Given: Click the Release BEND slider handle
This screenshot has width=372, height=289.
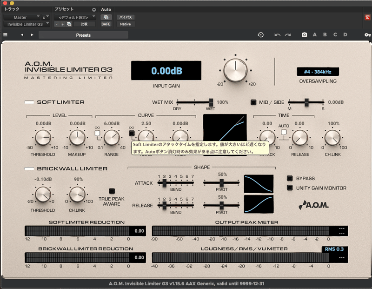Looking at the screenshot, I should [x=164, y=205].
